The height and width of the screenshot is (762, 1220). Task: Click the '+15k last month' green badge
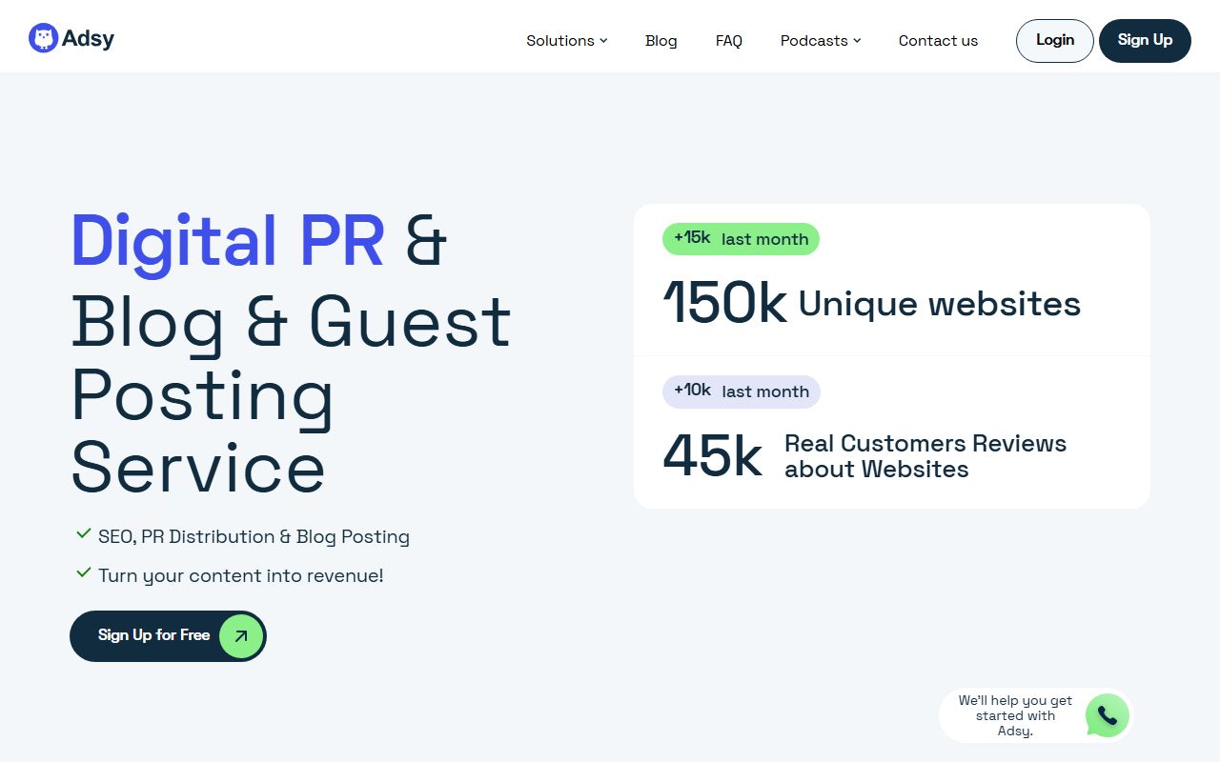(x=741, y=239)
